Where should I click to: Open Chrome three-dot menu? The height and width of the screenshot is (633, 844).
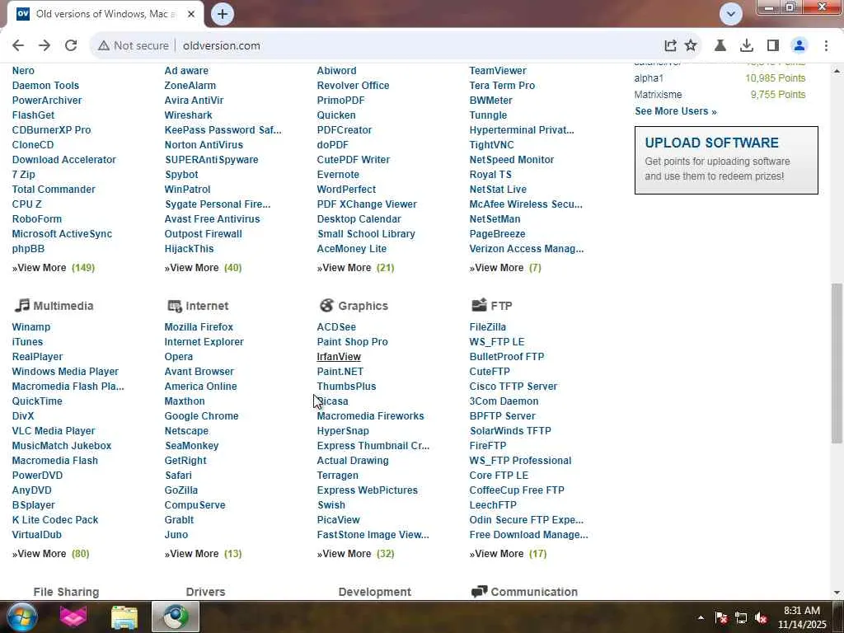[x=826, y=46]
